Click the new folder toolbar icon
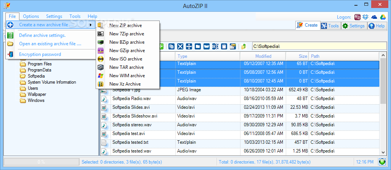Viewport: 391px width, 170px height. pyautogui.click(x=198, y=46)
